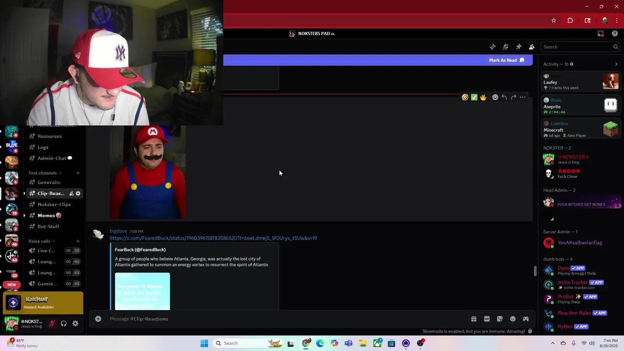This screenshot has height=351, width=624.
Task: Collapse the Text channels category
Action: point(45,173)
